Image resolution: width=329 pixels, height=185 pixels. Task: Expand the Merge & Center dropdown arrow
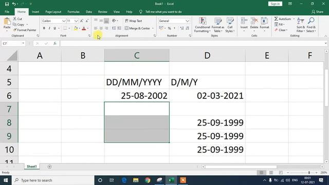tap(153, 28)
